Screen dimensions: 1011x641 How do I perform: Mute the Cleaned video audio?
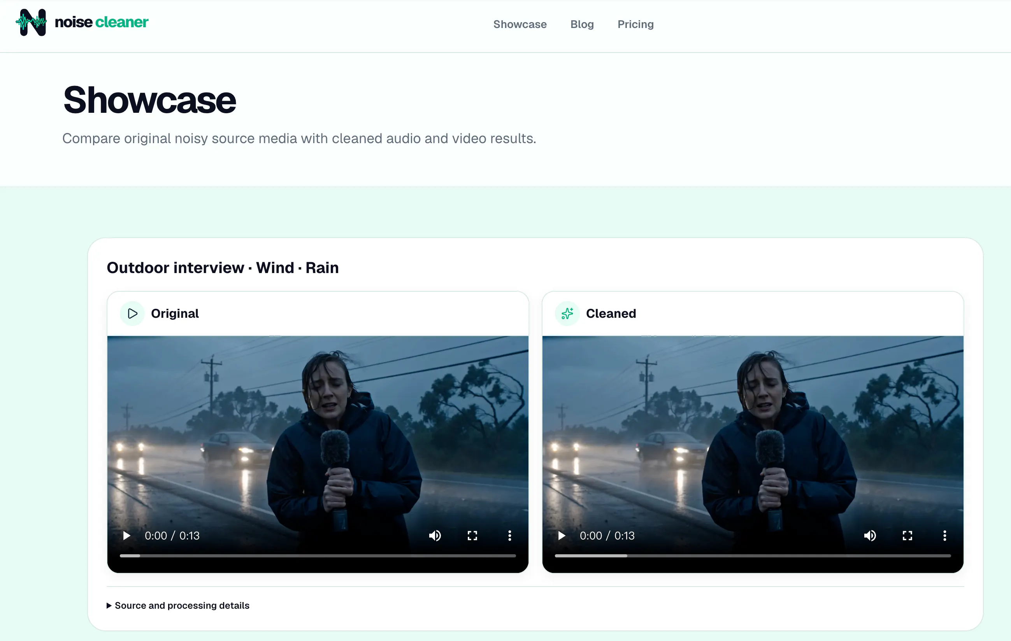(x=870, y=536)
